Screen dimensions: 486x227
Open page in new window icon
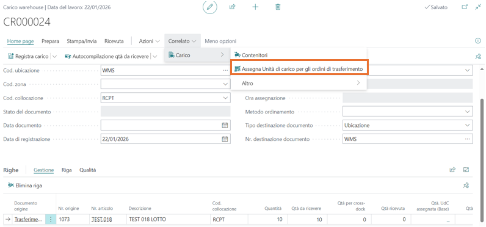coord(464,7)
